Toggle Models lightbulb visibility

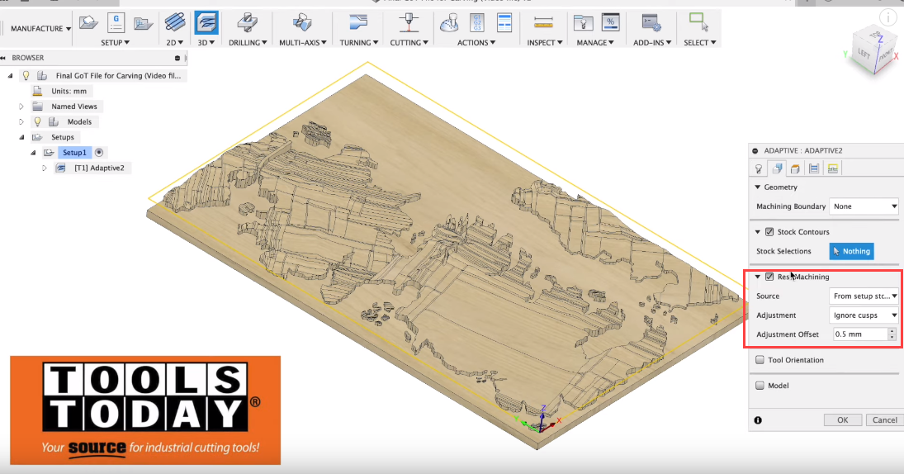(37, 121)
